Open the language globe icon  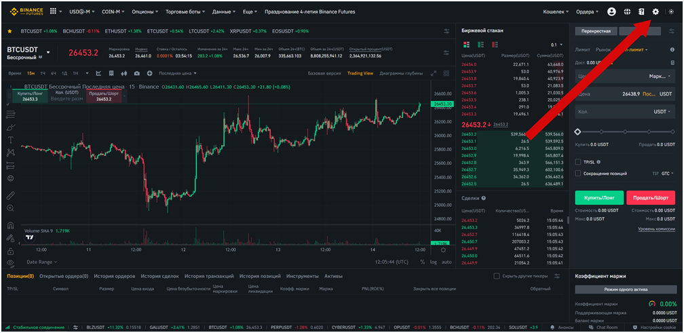coord(627,12)
